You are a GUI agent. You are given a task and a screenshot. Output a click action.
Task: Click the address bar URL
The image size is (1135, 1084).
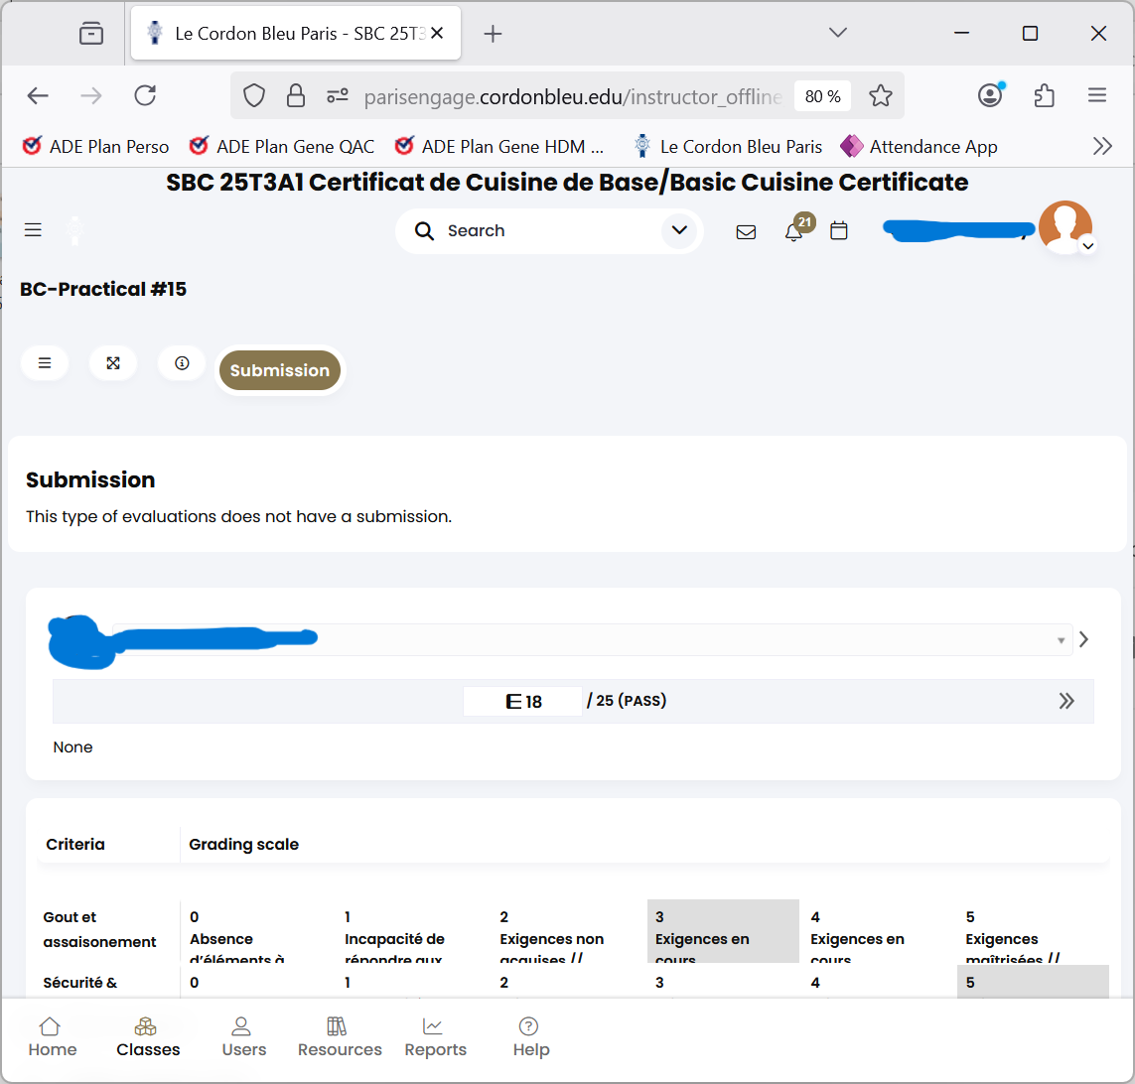tap(573, 96)
